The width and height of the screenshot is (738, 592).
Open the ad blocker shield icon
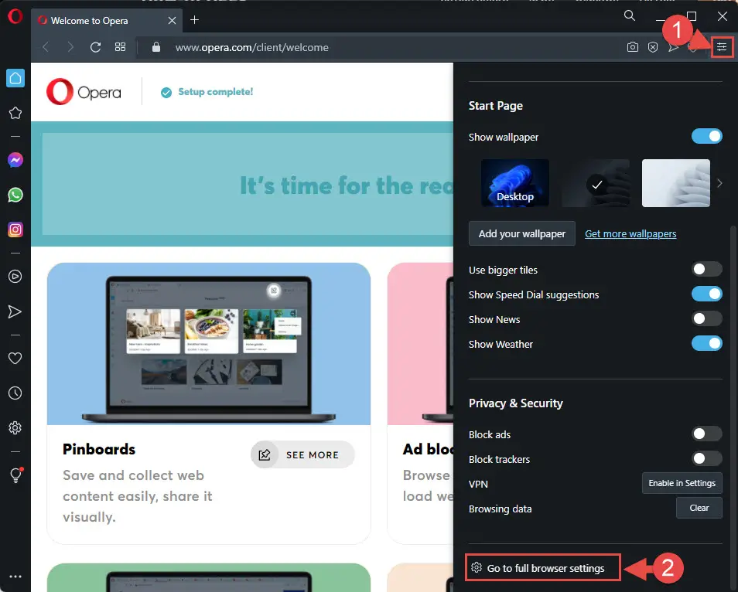click(653, 47)
